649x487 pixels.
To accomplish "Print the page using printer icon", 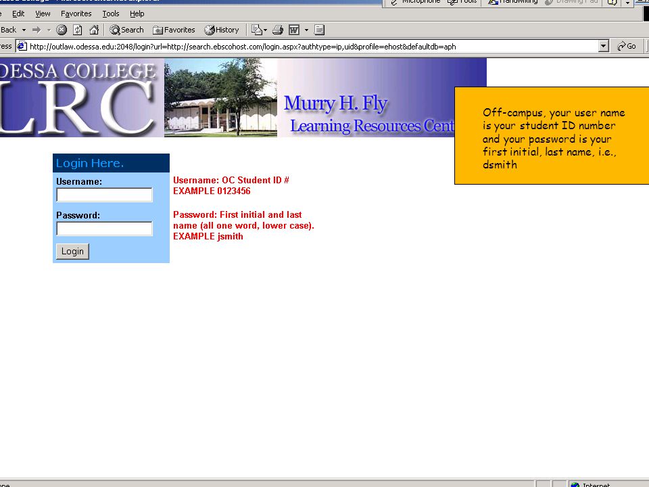I will pyautogui.click(x=278, y=30).
